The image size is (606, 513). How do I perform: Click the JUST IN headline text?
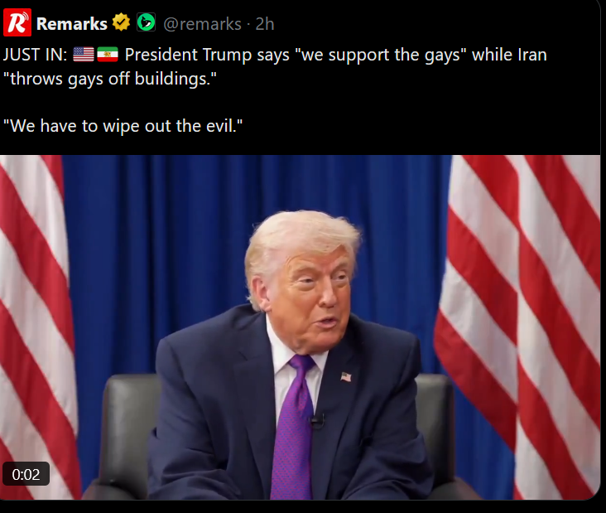pyautogui.click(x=35, y=55)
